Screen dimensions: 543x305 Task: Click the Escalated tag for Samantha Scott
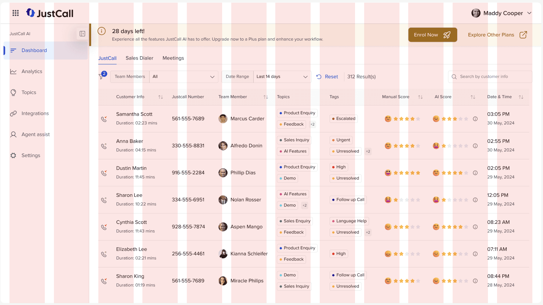pyautogui.click(x=343, y=119)
